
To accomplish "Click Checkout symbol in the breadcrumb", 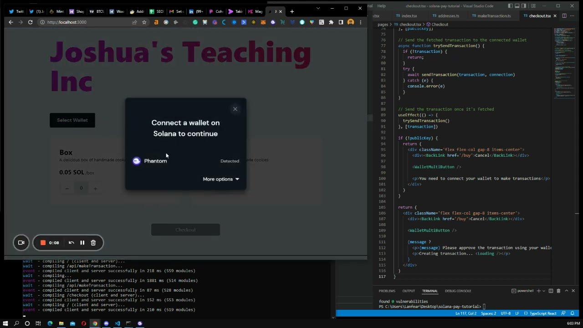I will [437, 25].
